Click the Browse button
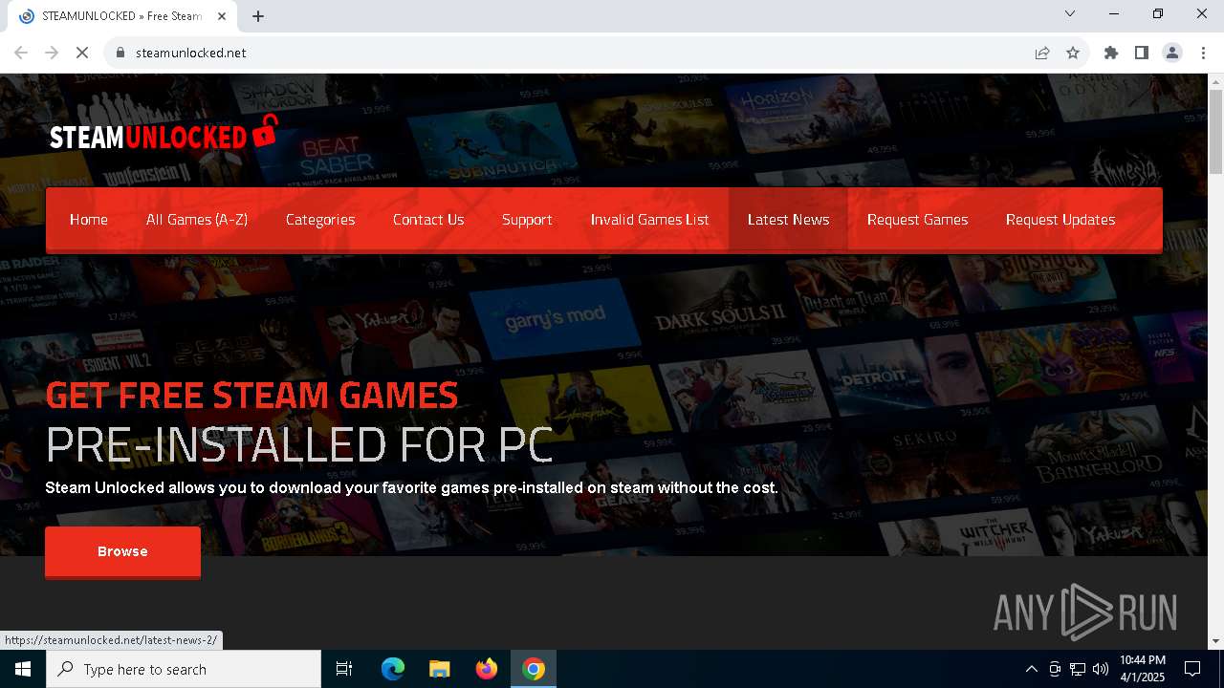 pos(122,551)
